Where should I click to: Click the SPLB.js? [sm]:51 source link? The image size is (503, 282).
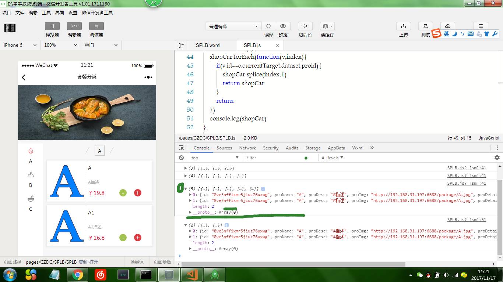click(x=467, y=220)
